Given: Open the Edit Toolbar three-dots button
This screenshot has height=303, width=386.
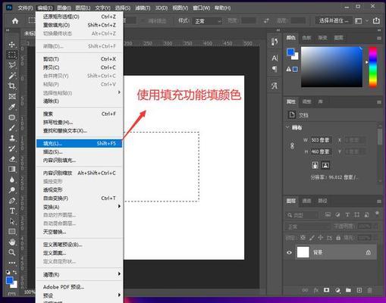Looking at the screenshot, I should coord(12,263).
